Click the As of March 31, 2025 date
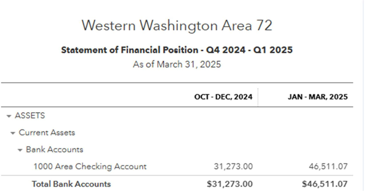The height and width of the screenshot is (191, 365). pos(177,64)
